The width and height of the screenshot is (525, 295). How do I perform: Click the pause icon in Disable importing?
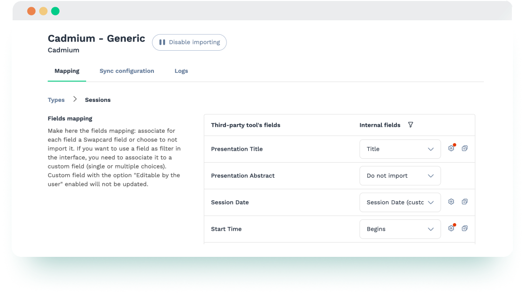tap(162, 42)
